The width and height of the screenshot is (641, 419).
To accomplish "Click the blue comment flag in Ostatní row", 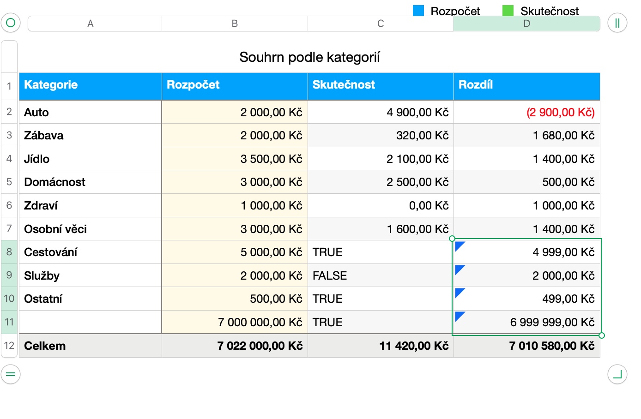I will [459, 292].
